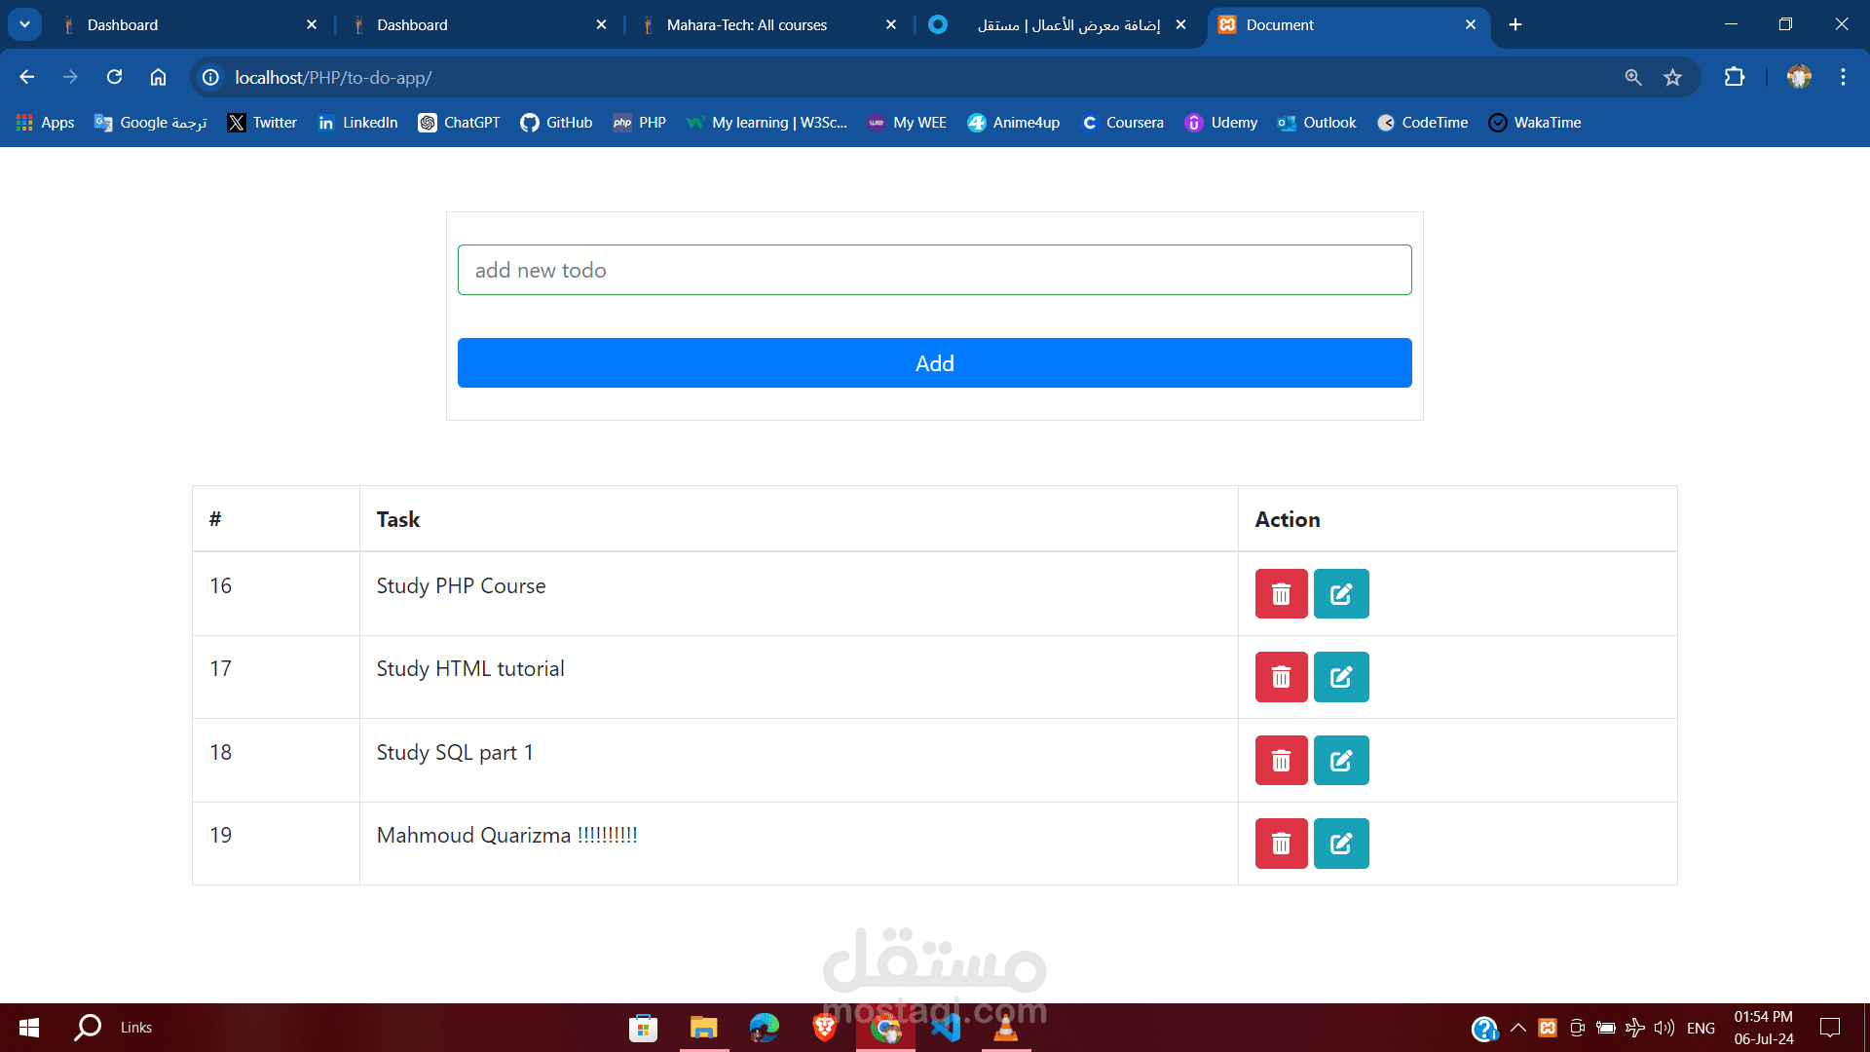Focus the add new todo field

934,270
